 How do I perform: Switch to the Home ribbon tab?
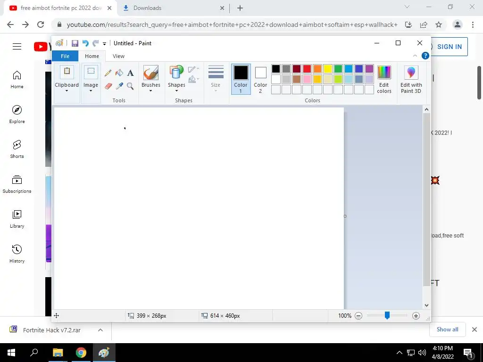tap(92, 56)
